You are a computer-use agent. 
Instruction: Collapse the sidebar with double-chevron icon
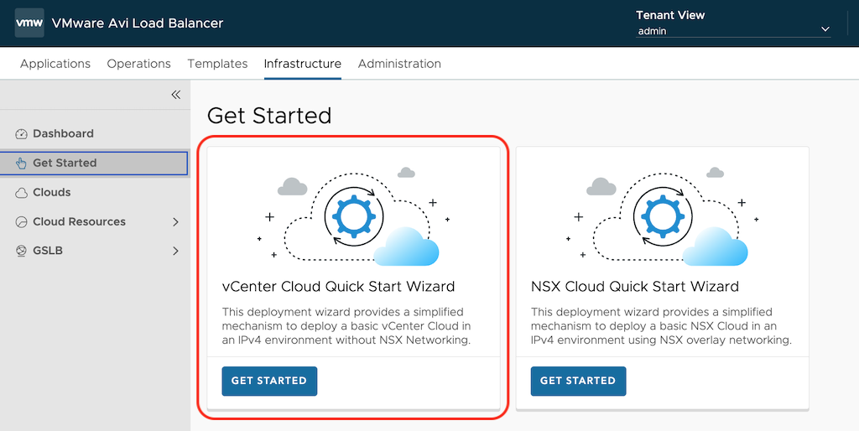pos(175,95)
